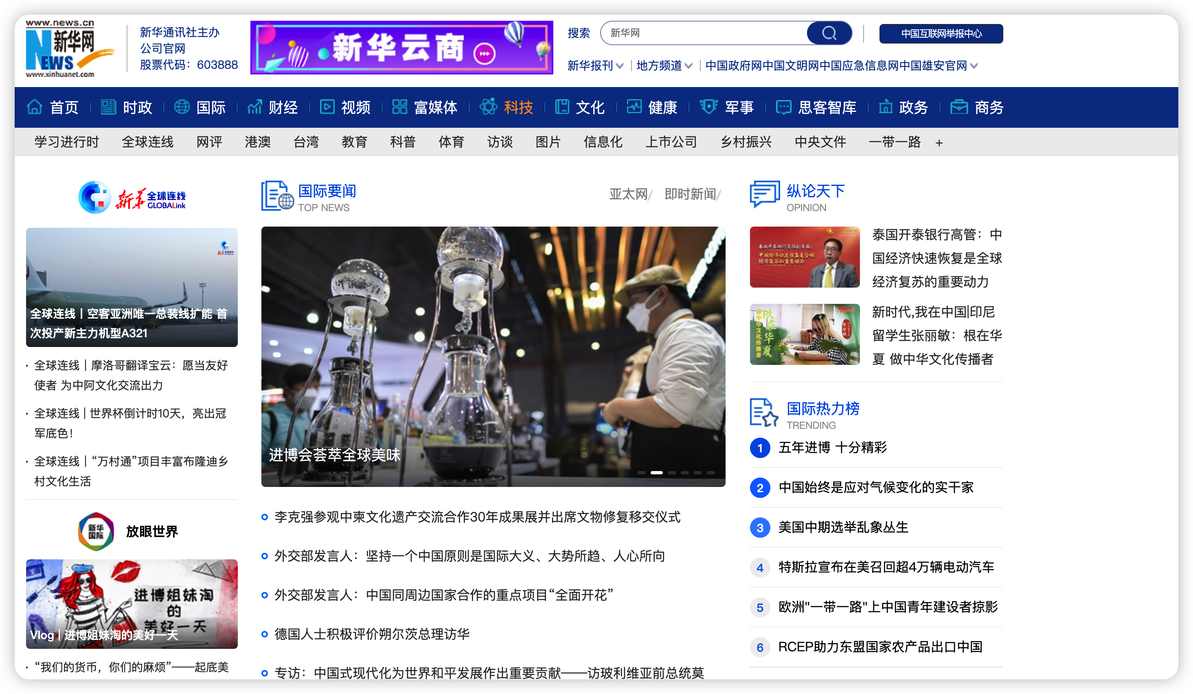Open the + expander in the secondary nav
This screenshot has width=1193, height=694.
point(939,142)
